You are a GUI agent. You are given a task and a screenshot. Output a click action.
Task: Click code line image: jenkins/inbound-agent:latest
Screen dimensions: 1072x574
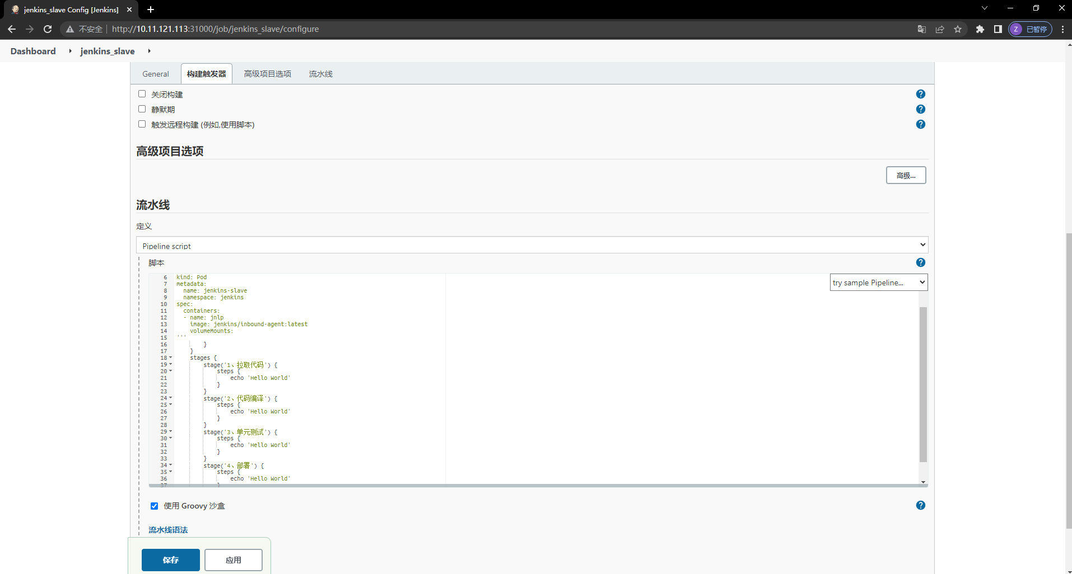(249, 324)
